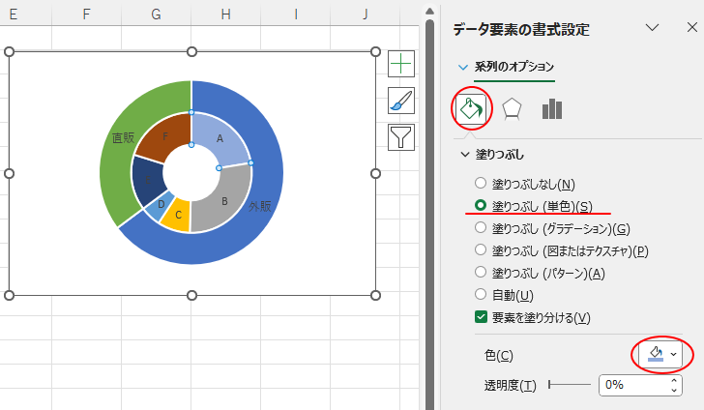Increase transparency with the up spinner arrow
Image resolution: width=704 pixels, height=410 pixels.
pos(674,381)
